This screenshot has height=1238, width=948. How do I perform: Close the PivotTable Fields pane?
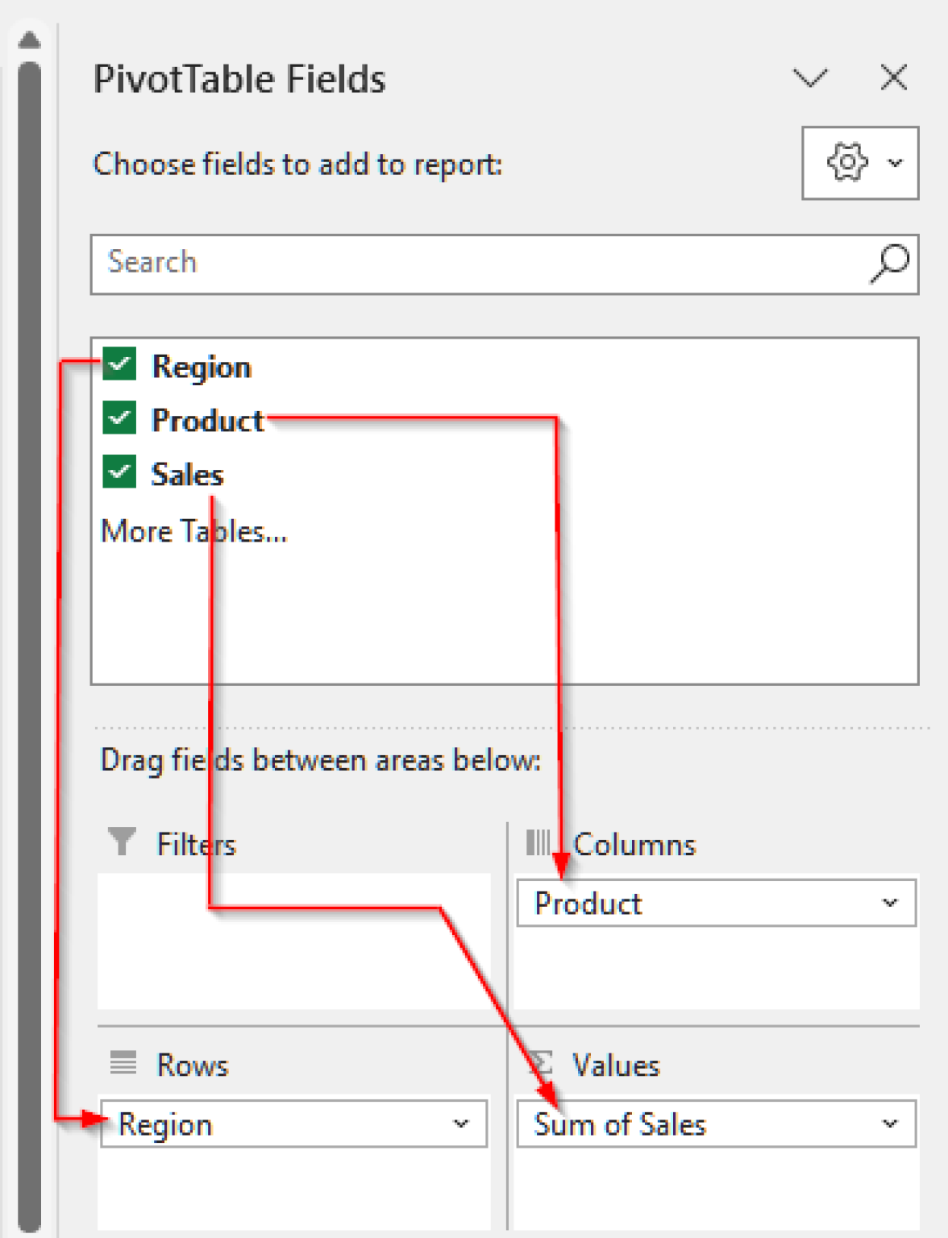(x=893, y=78)
